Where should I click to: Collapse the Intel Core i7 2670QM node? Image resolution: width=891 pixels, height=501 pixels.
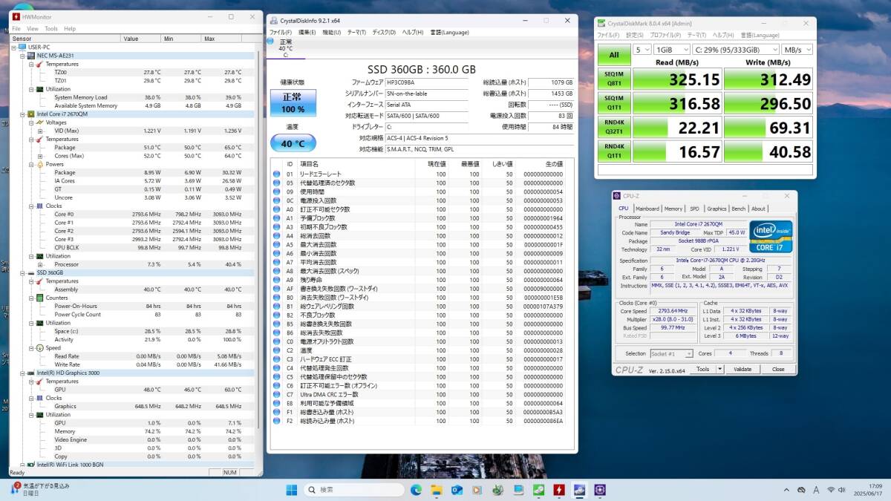tap(22, 114)
